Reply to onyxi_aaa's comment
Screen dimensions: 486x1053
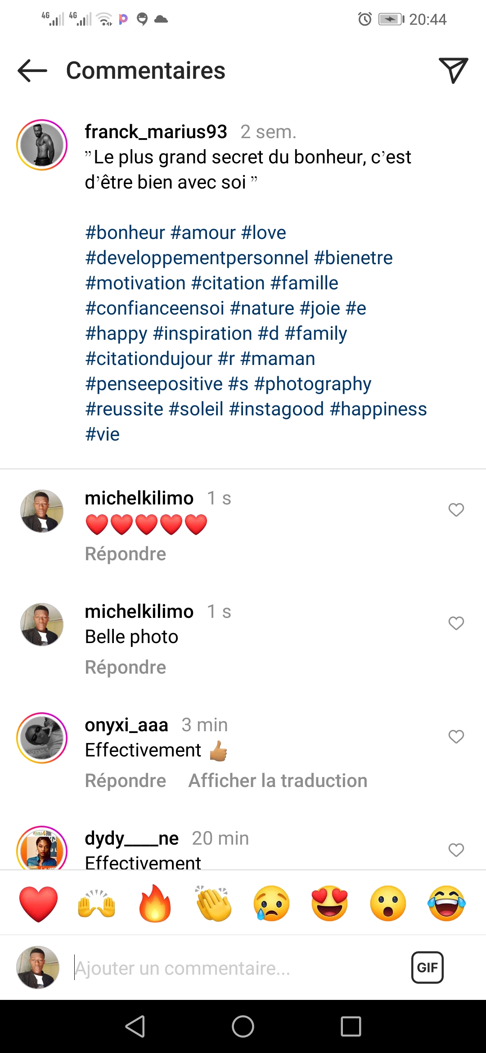coord(126,781)
